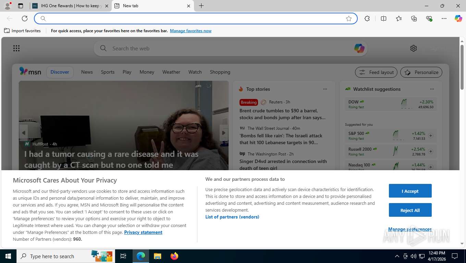
Task: Open the Watch section
Action: tap(195, 72)
